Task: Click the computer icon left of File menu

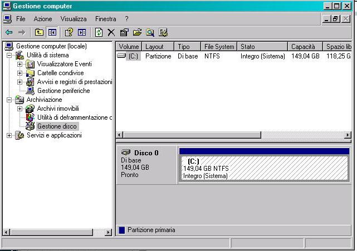Action: pyautogui.click(x=7, y=19)
